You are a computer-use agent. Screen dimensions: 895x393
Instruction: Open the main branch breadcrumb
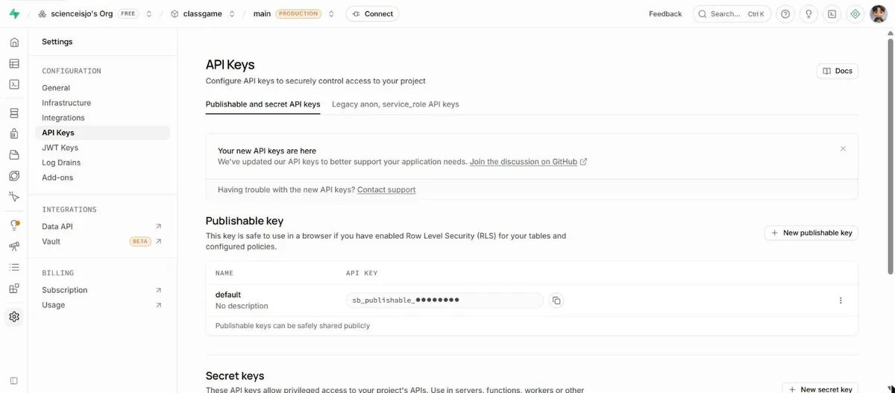pos(262,13)
